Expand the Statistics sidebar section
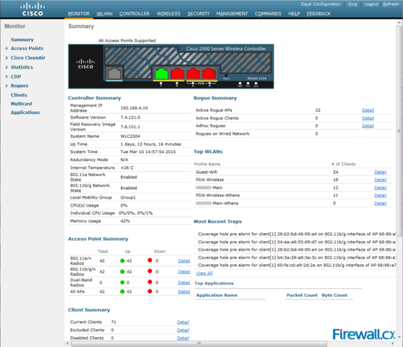Viewport: 403px width, 347px height. pyautogui.click(x=22, y=67)
